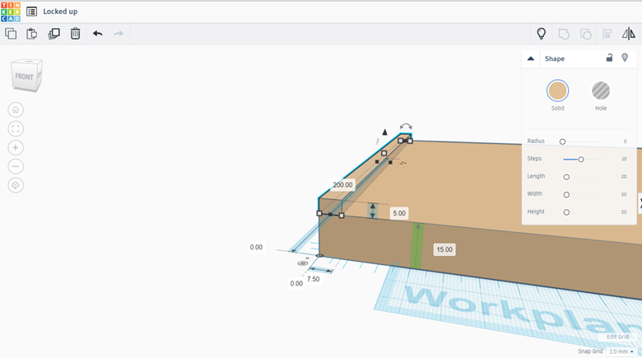Image resolution: width=642 pixels, height=358 pixels.
Task: Group the selected shapes
Action: [x=564, y=34]
